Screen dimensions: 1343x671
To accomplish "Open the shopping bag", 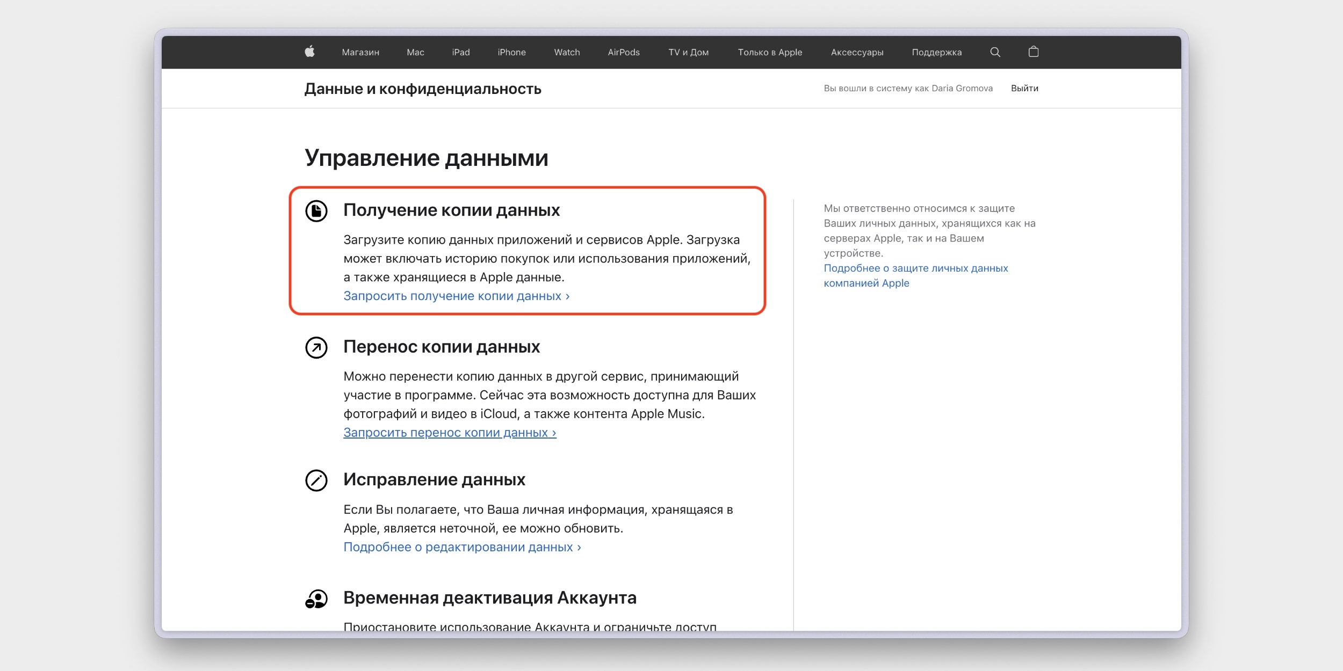I will click(1033, 52).
